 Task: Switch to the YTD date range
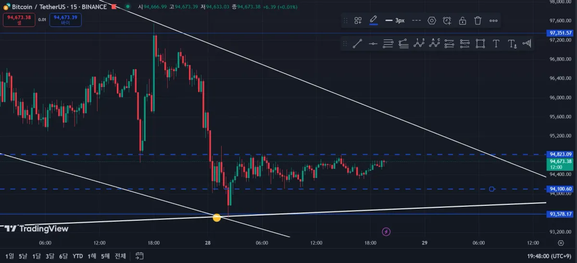[77, 256]
